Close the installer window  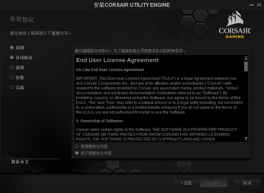[x=259, y=5]
